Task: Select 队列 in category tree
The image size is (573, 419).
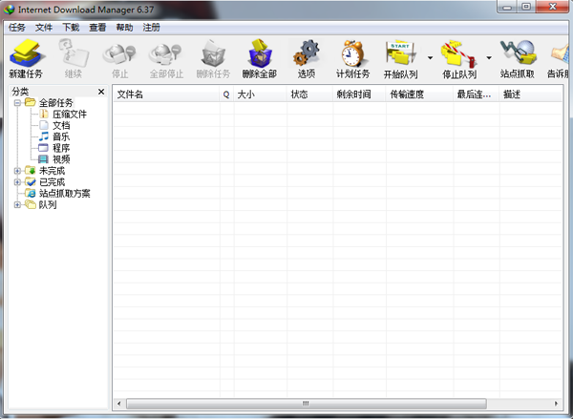Action: pos(48,205)
